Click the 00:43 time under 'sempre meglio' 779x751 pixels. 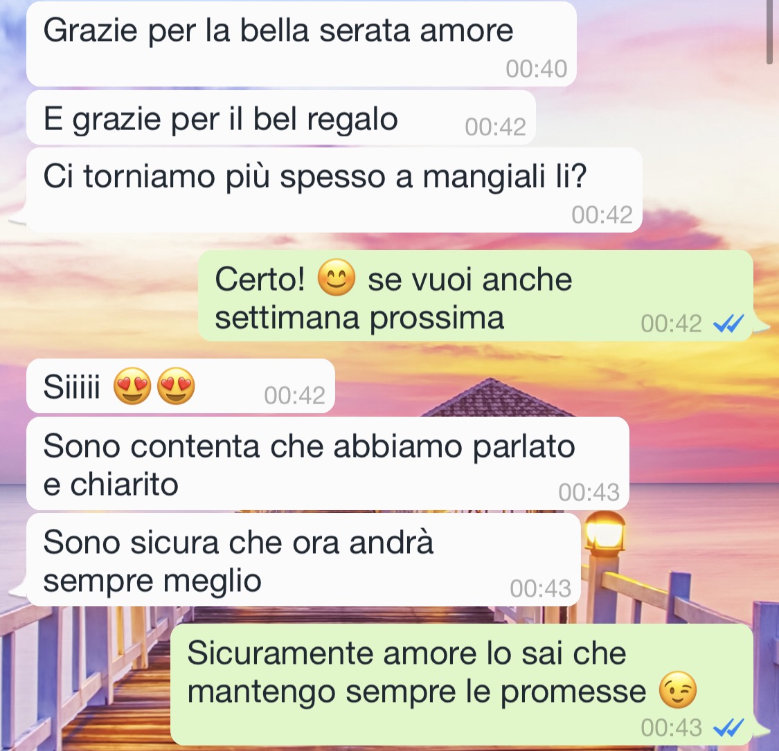click(541, 588)
